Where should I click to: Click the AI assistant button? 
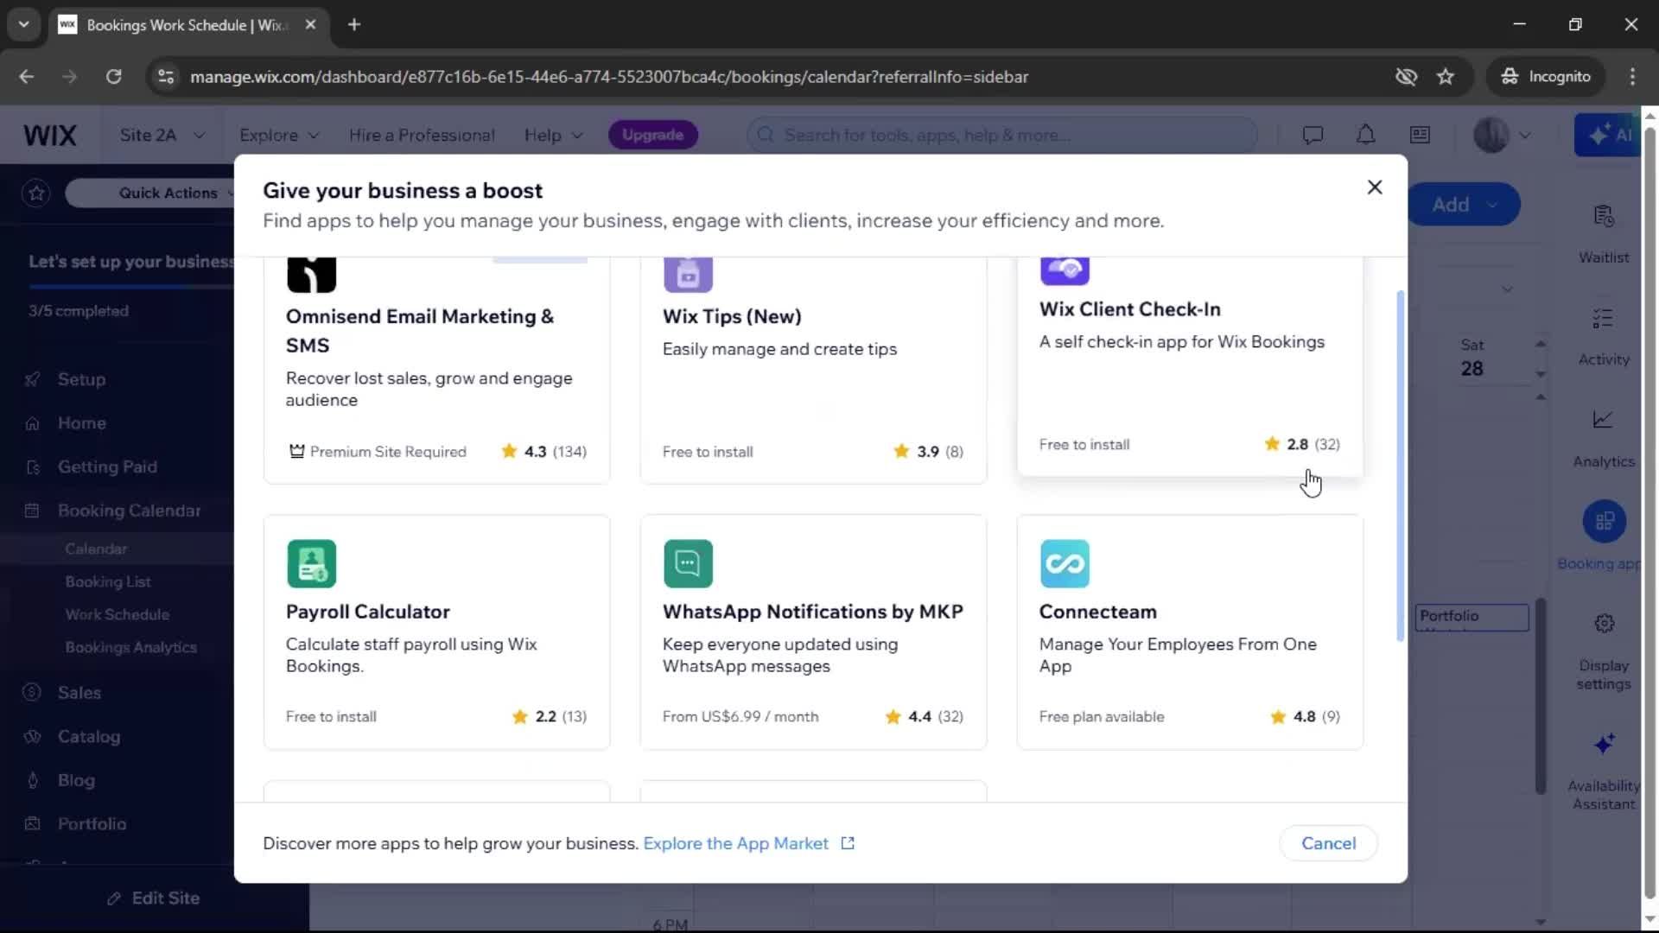pyautogui.click(x=1608, y=135)
